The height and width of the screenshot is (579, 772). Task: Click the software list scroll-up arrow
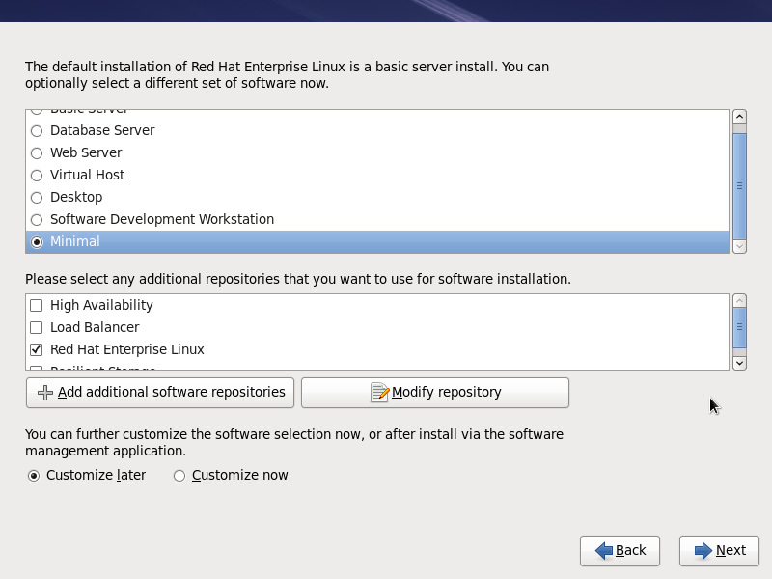(739, 117)
